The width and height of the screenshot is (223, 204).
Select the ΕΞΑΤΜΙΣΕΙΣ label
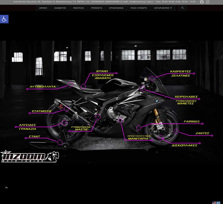click(x=42, y=111)
